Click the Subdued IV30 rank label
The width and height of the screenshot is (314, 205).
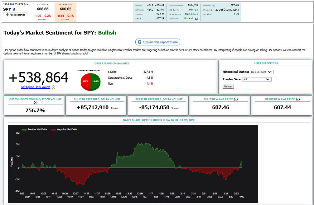(193, 14)
